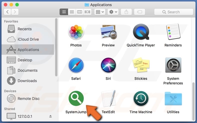Viewport: 197px width, 123px height.
Task: Open the TextEdit app icon
Action: [108, 98]
